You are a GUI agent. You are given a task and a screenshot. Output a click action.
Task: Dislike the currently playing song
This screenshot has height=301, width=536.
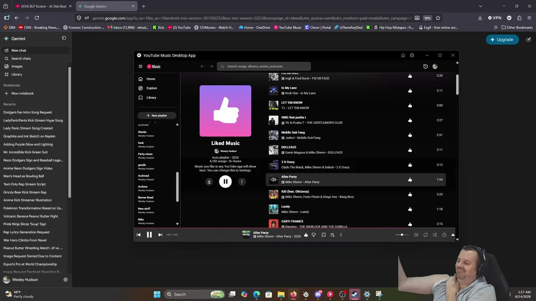point(314,235)
